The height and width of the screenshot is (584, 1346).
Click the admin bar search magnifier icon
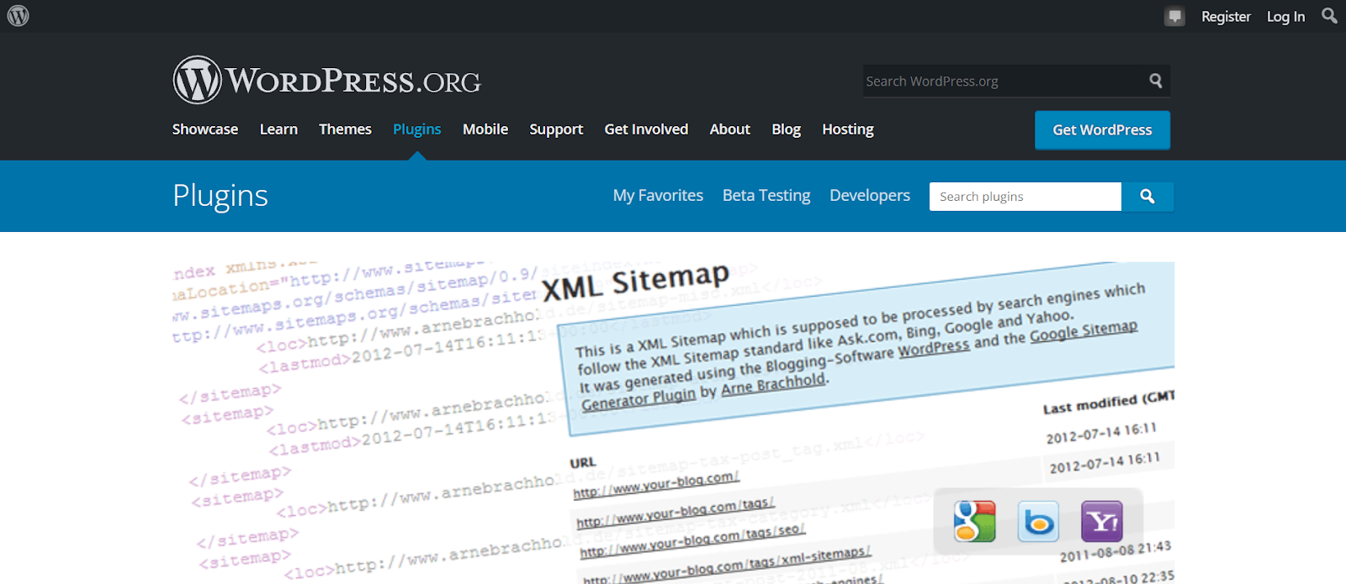pyautogui.click(x=1329, y=15)
